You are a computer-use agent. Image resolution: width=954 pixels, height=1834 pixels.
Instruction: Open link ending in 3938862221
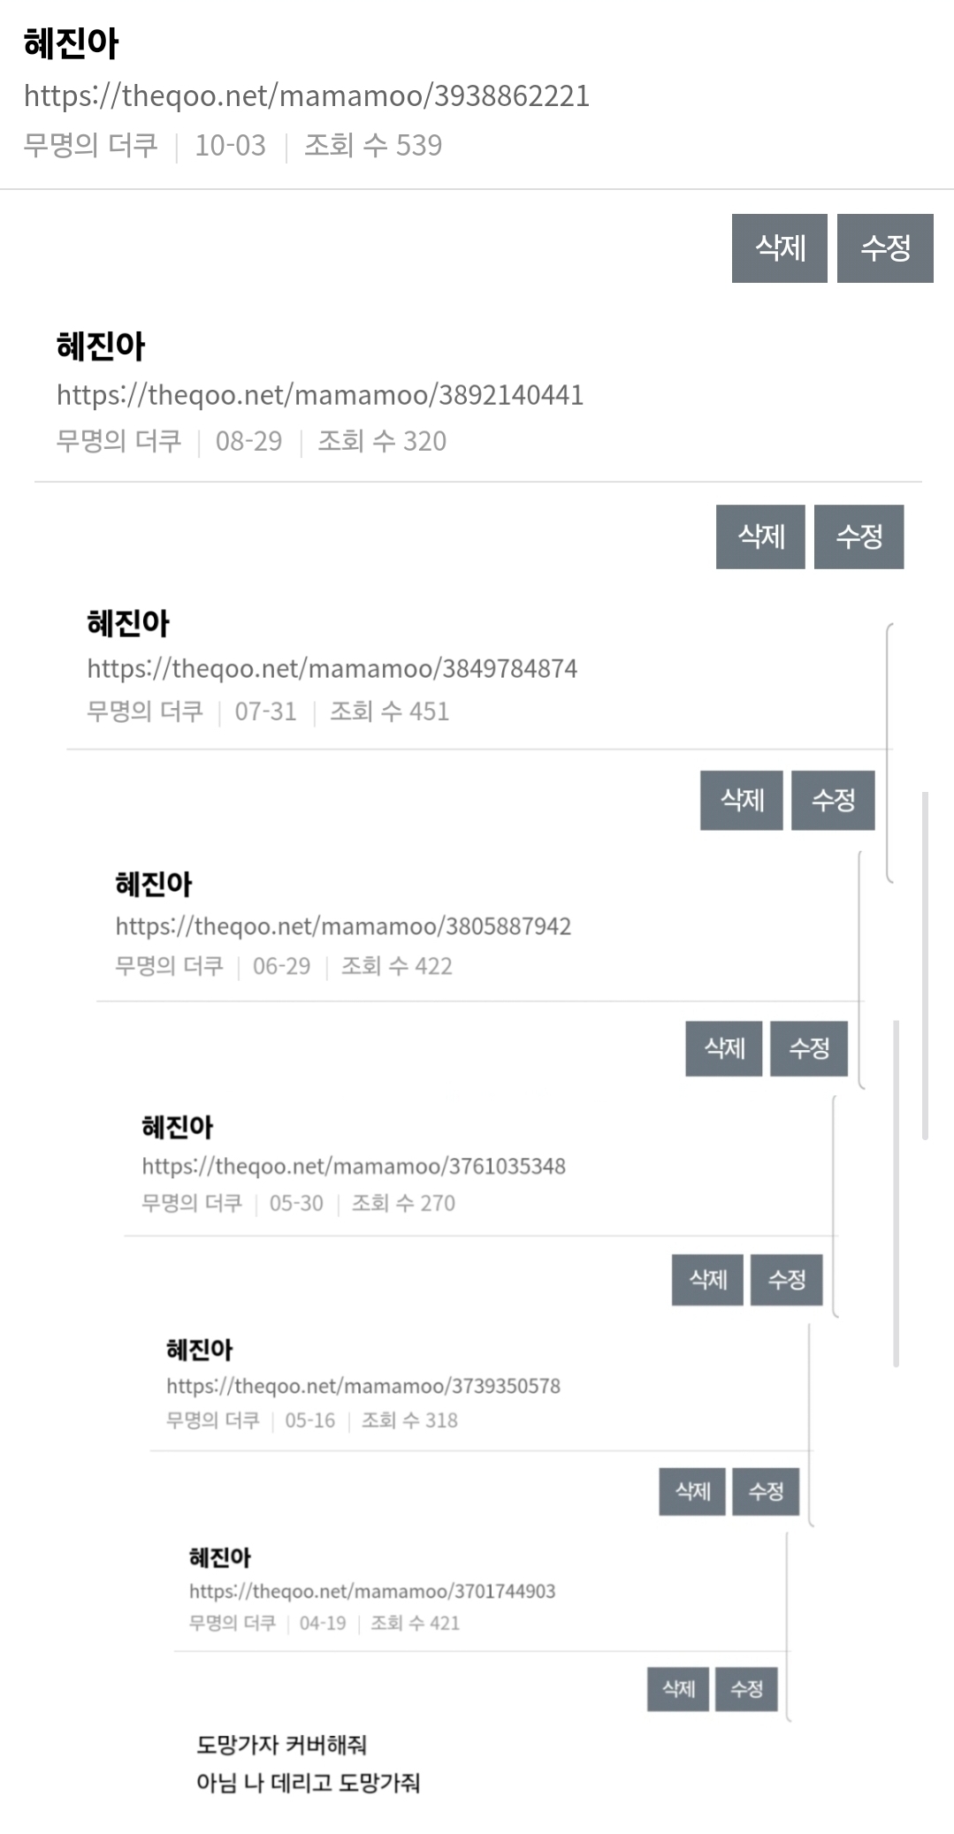(307, 95)
